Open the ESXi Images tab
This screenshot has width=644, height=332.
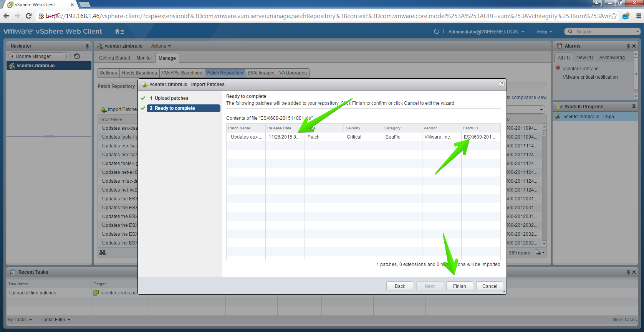(261, 73)
